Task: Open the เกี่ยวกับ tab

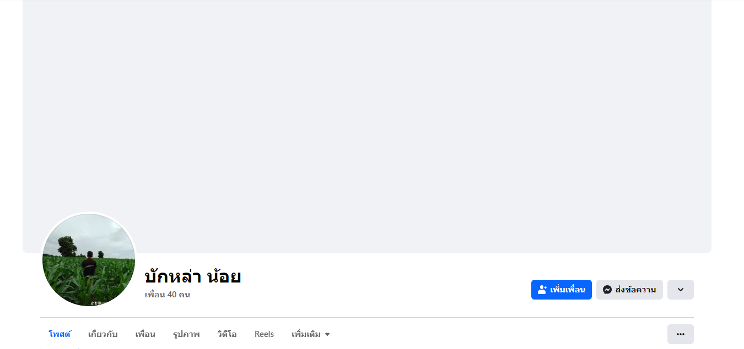Action: 103,334
